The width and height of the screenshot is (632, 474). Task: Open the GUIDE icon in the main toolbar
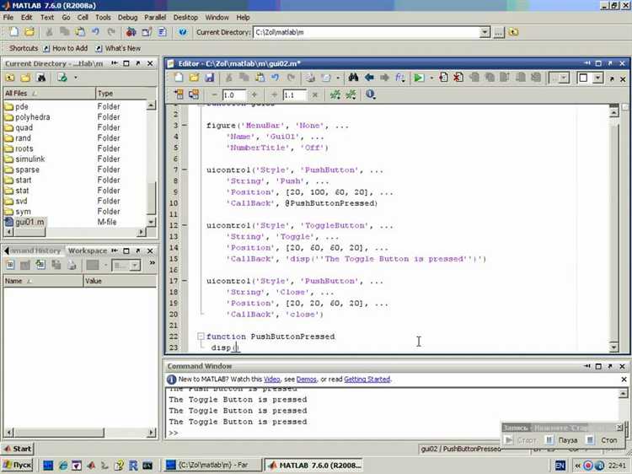(147, 32)
